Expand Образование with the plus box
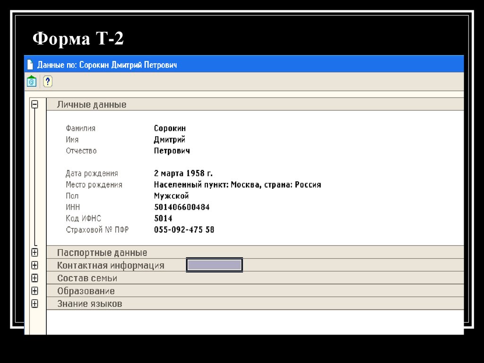Viewport: 484px width, 363px height. 35,291
